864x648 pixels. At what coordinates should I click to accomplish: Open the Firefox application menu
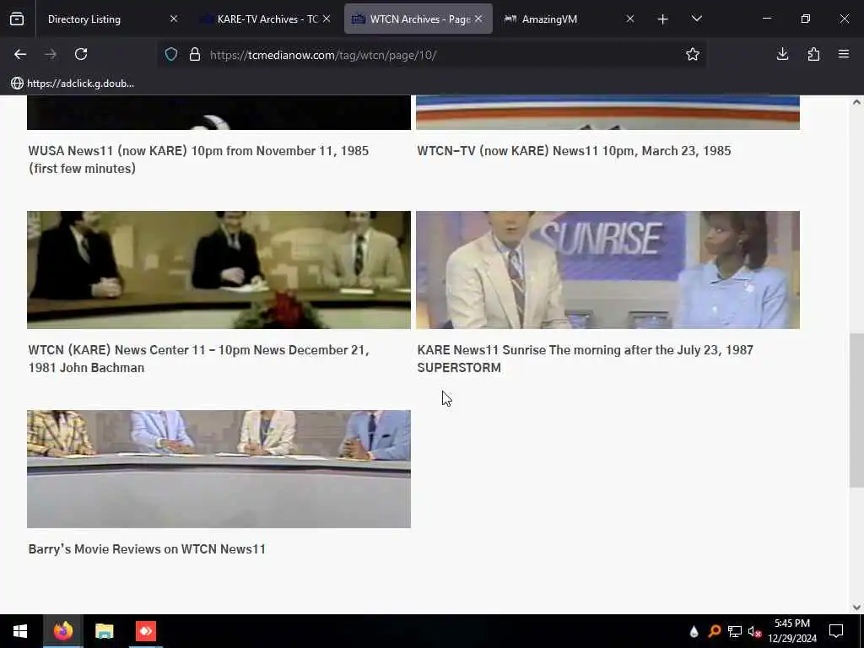(844, 54)
